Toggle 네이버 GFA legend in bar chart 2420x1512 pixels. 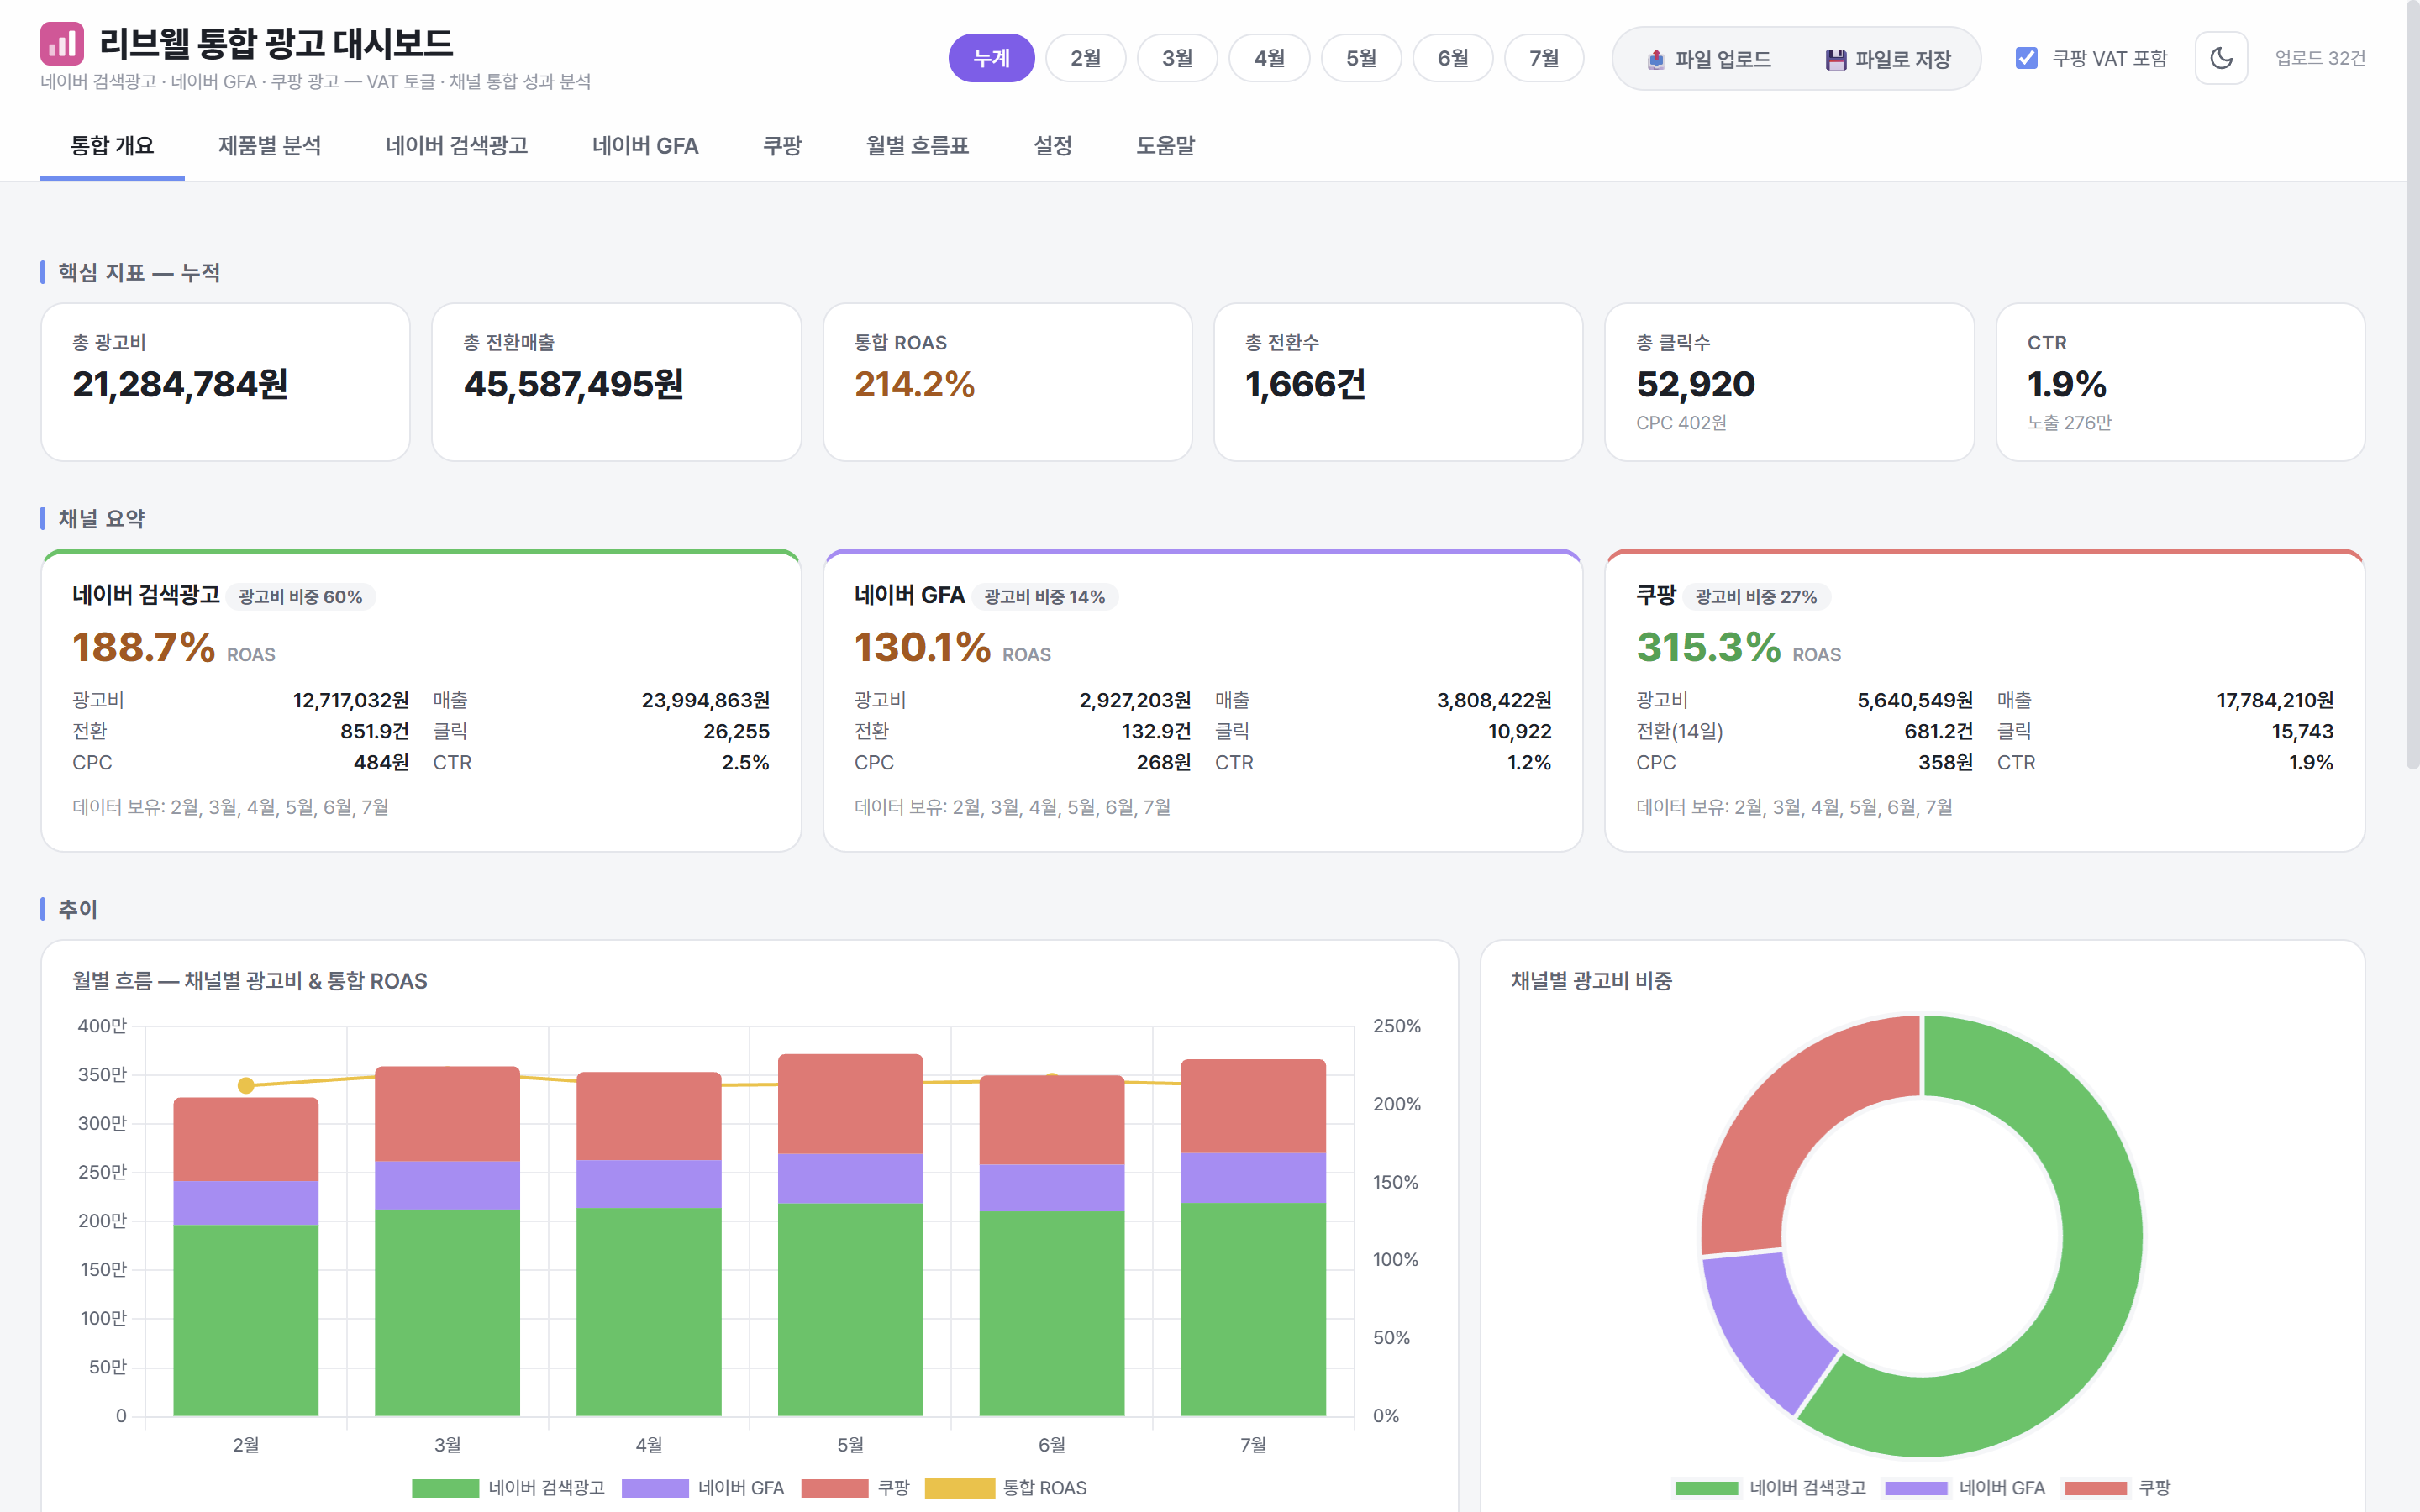[703, 1488]
